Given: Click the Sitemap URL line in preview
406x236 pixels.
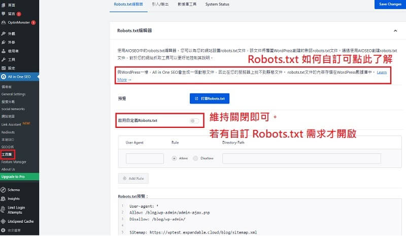Looking at the screenshot, I should (193, 232).
